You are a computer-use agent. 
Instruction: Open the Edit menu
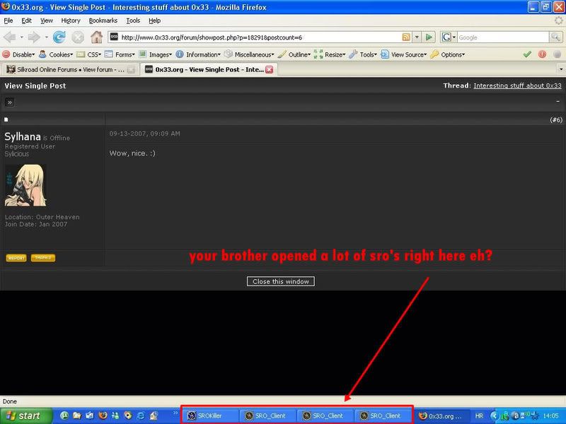click(26, 20)
